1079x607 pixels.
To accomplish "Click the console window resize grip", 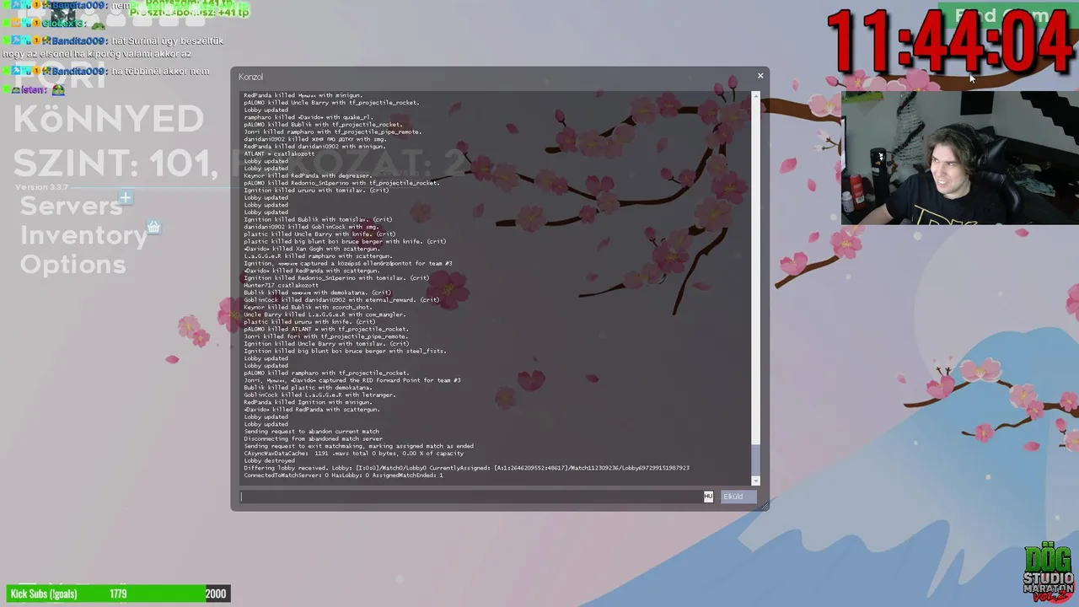I will click(764, 505).
